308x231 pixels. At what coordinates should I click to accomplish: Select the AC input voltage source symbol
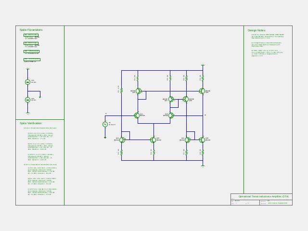coord(105,124)
